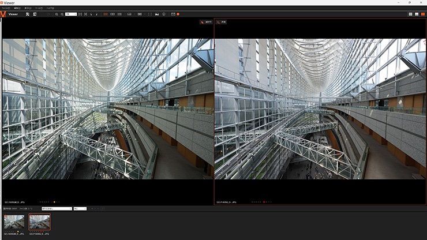The width and height of the screenshot is (427, 240).
Task: Click the left pane file name label
Action: 14,202
